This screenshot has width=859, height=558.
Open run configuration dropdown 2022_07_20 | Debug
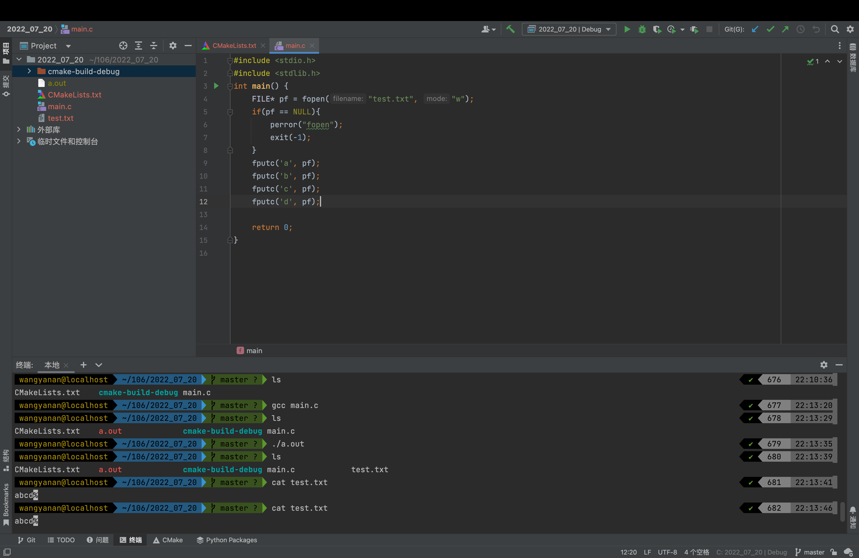coord(569,29)
